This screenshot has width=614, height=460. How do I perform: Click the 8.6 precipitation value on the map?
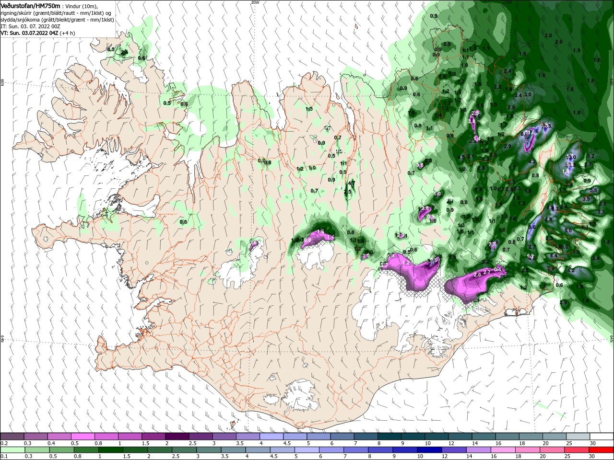click(531, 227)
